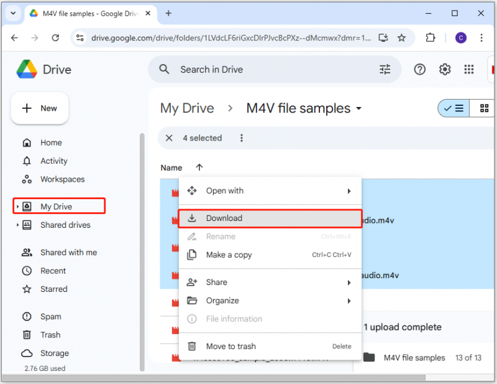The height and width of the screenshot is (384, 497).
Task: Click the Search in Drive field
Action: pos(275,69)
